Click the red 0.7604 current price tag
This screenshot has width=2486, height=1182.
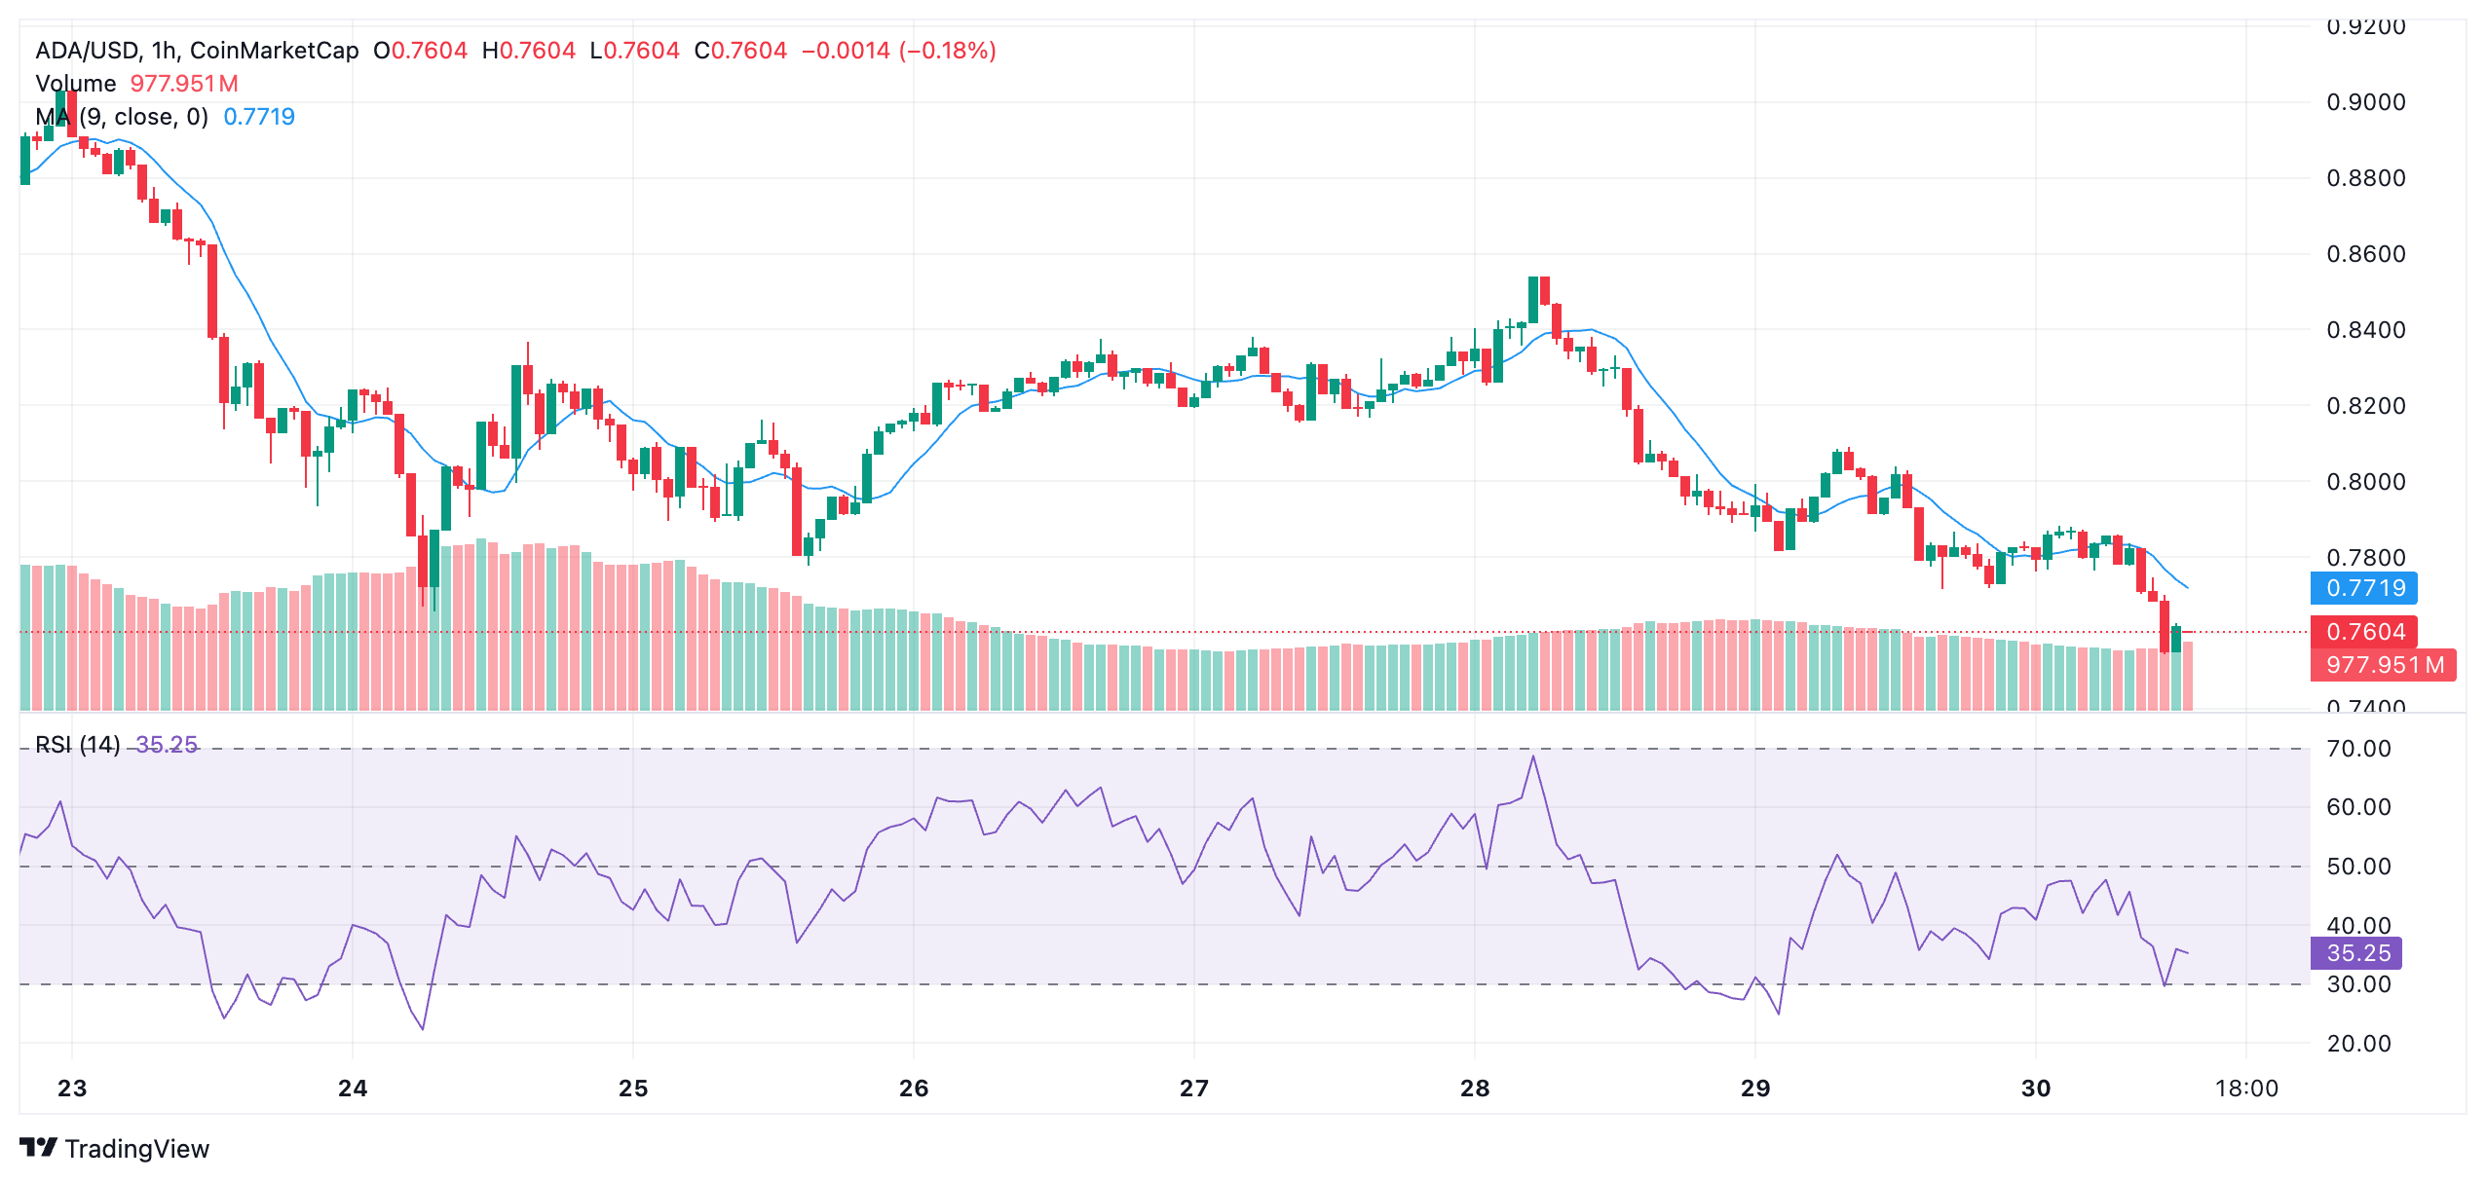[x=2364, y=632]
